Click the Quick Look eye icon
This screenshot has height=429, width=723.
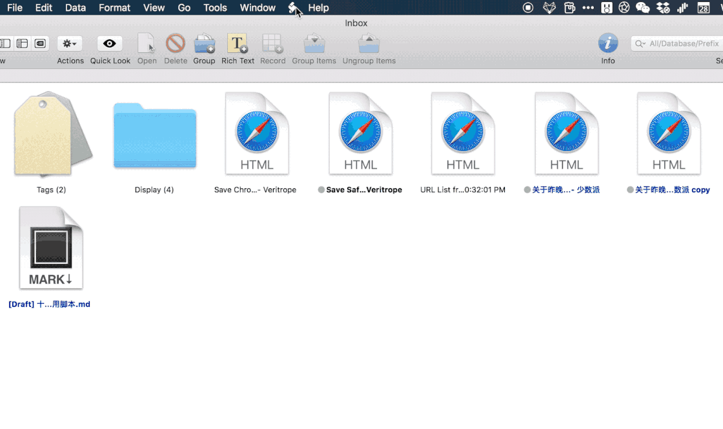110,43
